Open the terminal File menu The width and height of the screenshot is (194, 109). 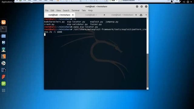[x=47, y=11]
